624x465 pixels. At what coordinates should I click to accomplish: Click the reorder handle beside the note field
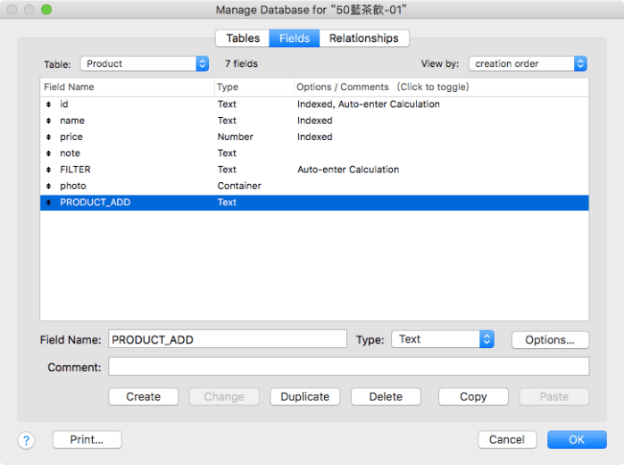coord(49,154)
